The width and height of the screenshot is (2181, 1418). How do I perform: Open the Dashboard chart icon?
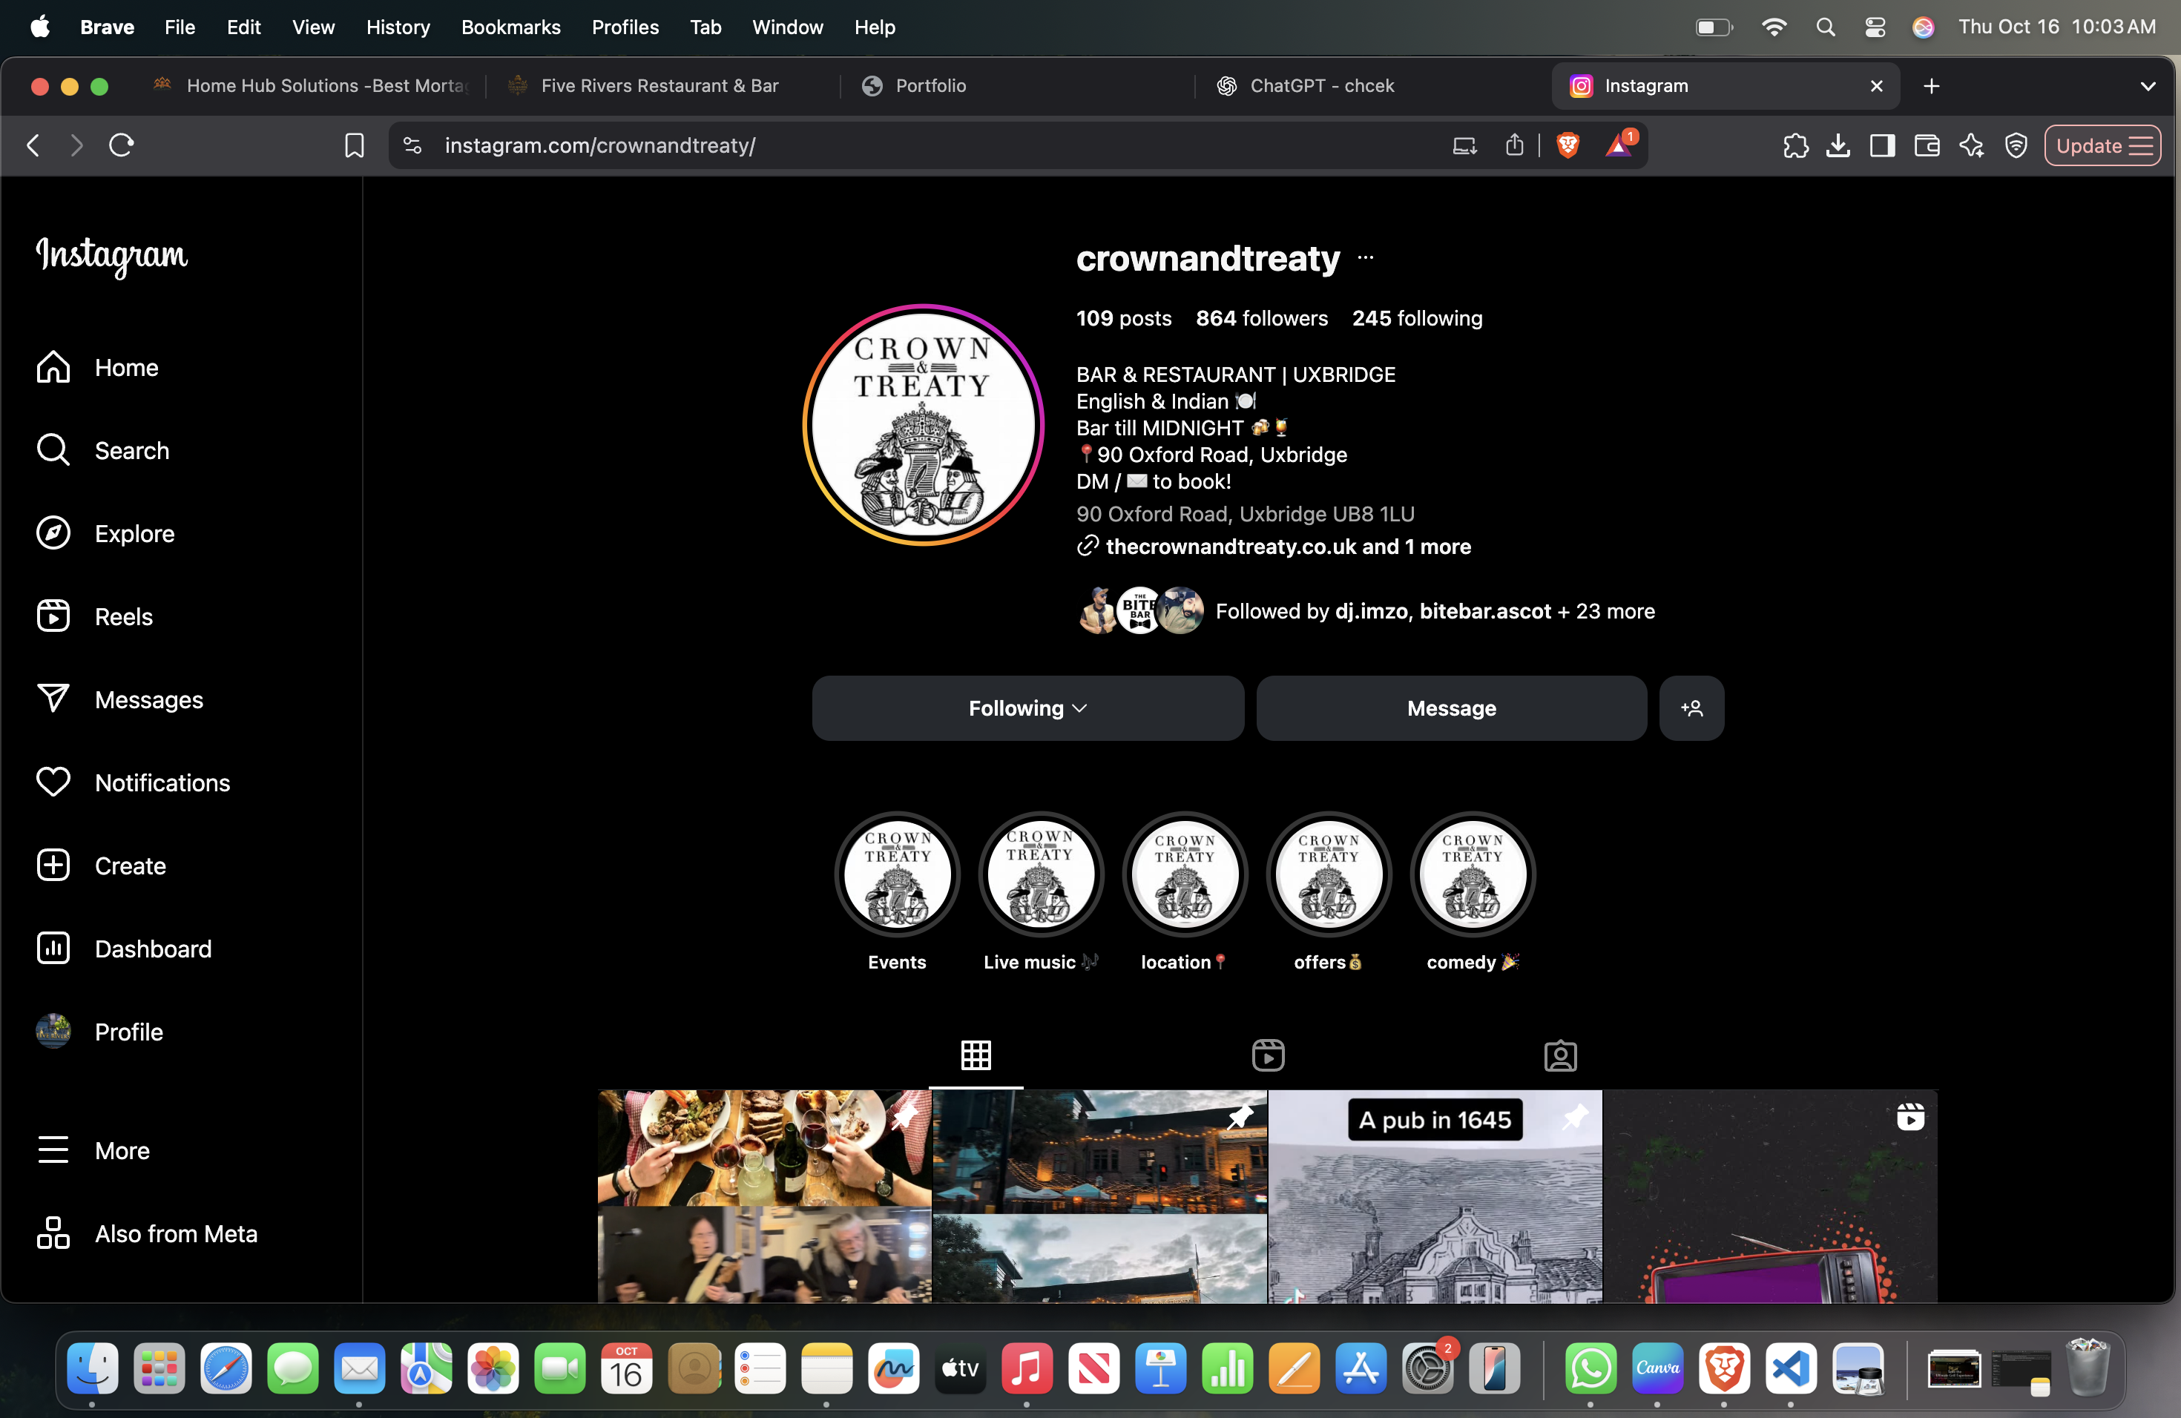53,948
